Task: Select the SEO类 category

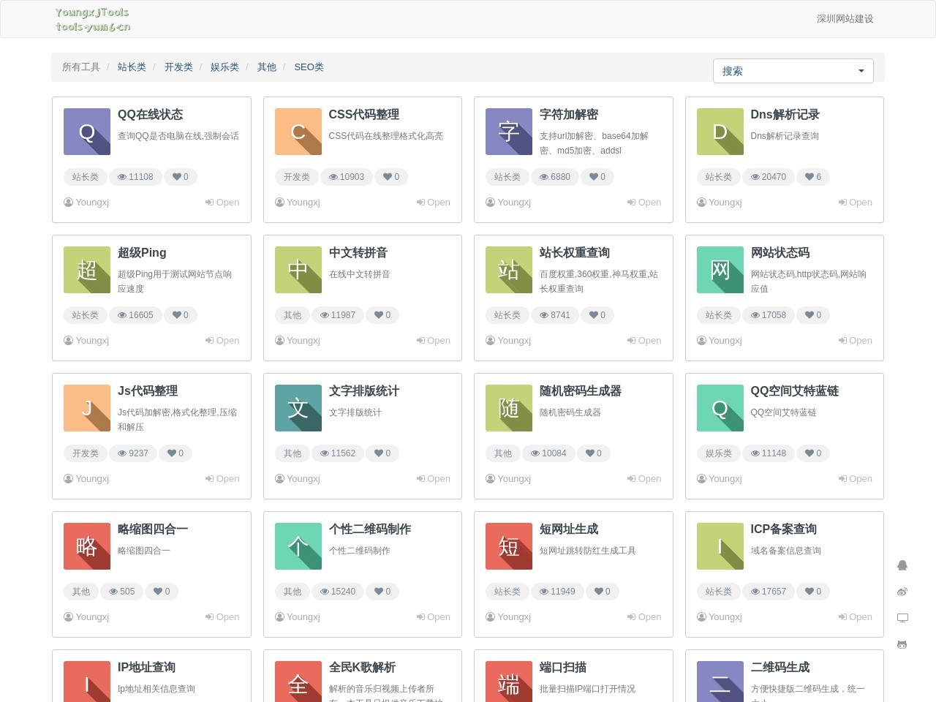Action: (309, 67)
